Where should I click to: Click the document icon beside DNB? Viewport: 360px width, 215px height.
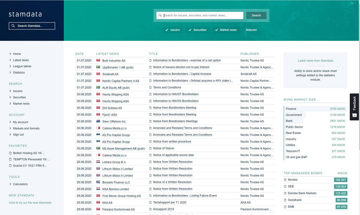[285, 207]
